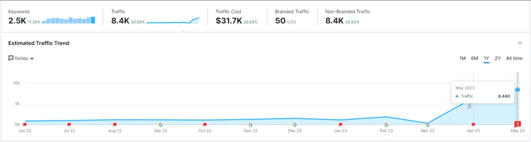Close the Estimated Traffic Trend panel

tap(520, 43)
